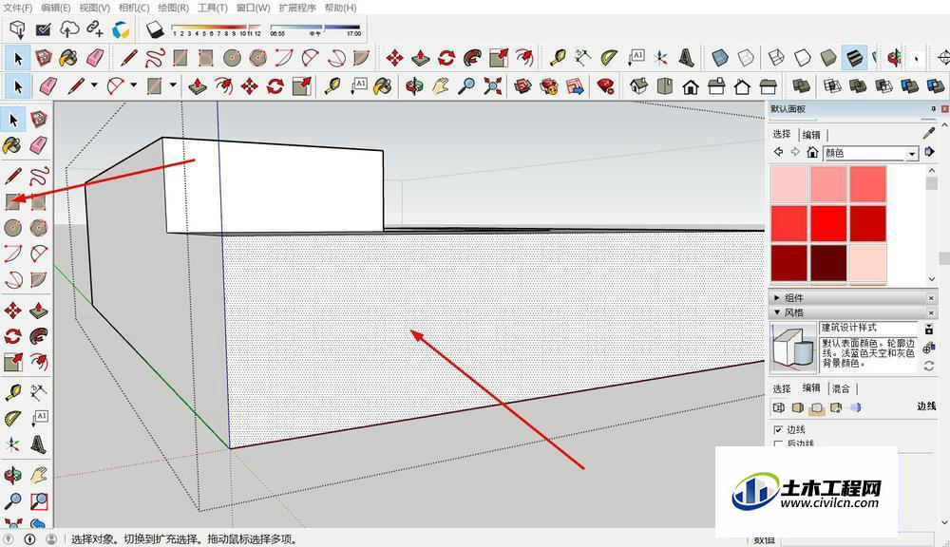The image size is (950, 547).
Task: Open the 颜色 material library dropdown
Action: tap(912, 154)
